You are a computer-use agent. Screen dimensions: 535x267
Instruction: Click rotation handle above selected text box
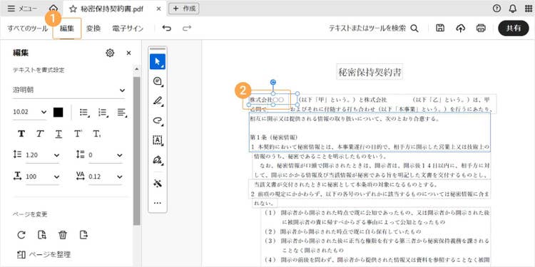pyautogui.click(x=273, y=82)
